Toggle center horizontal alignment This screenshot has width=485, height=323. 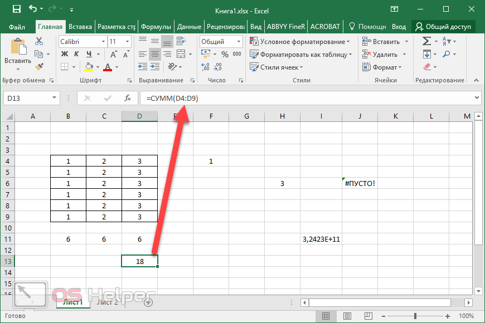tap(154, 54)
